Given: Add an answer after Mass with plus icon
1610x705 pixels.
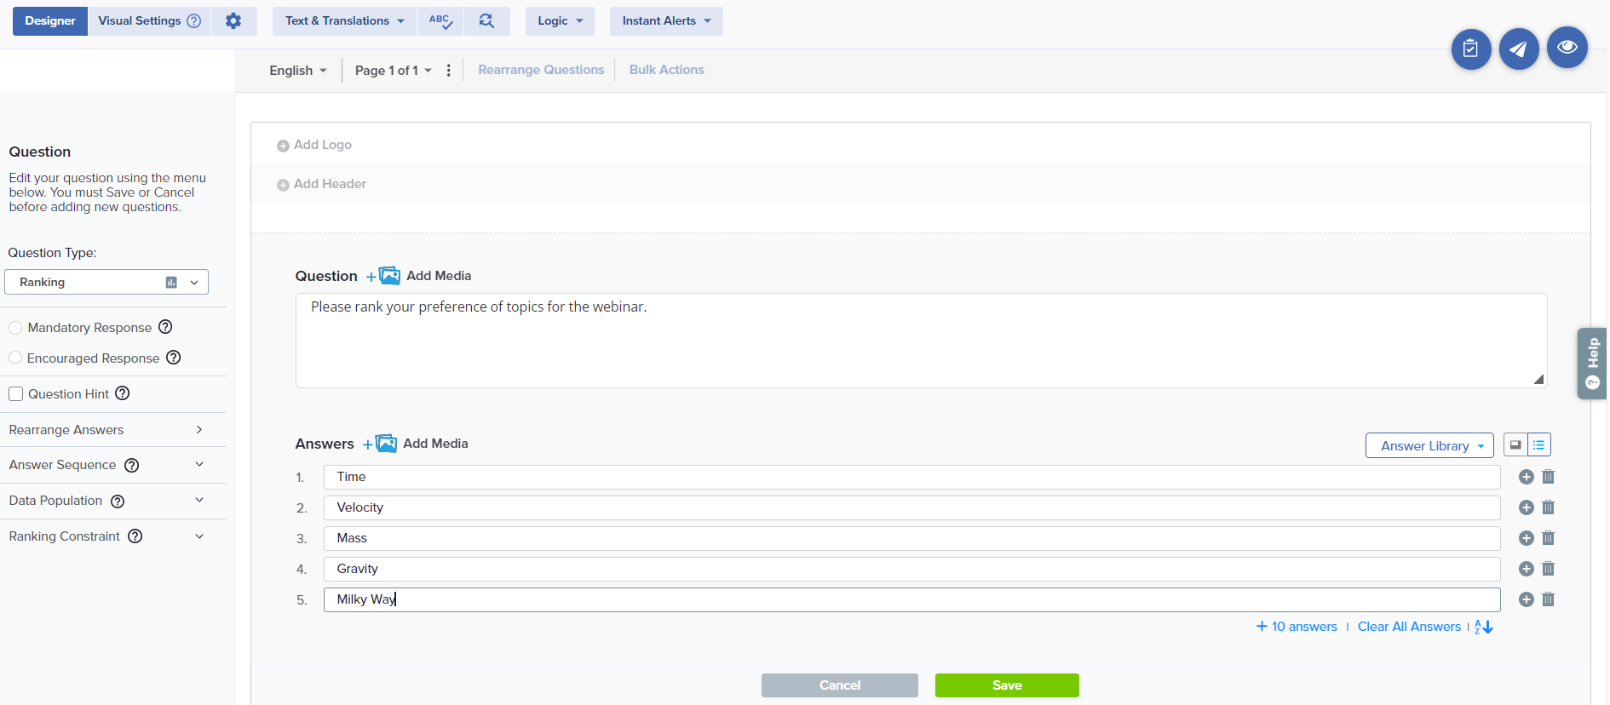Looking at the screenshot, I should [1526, 538].
